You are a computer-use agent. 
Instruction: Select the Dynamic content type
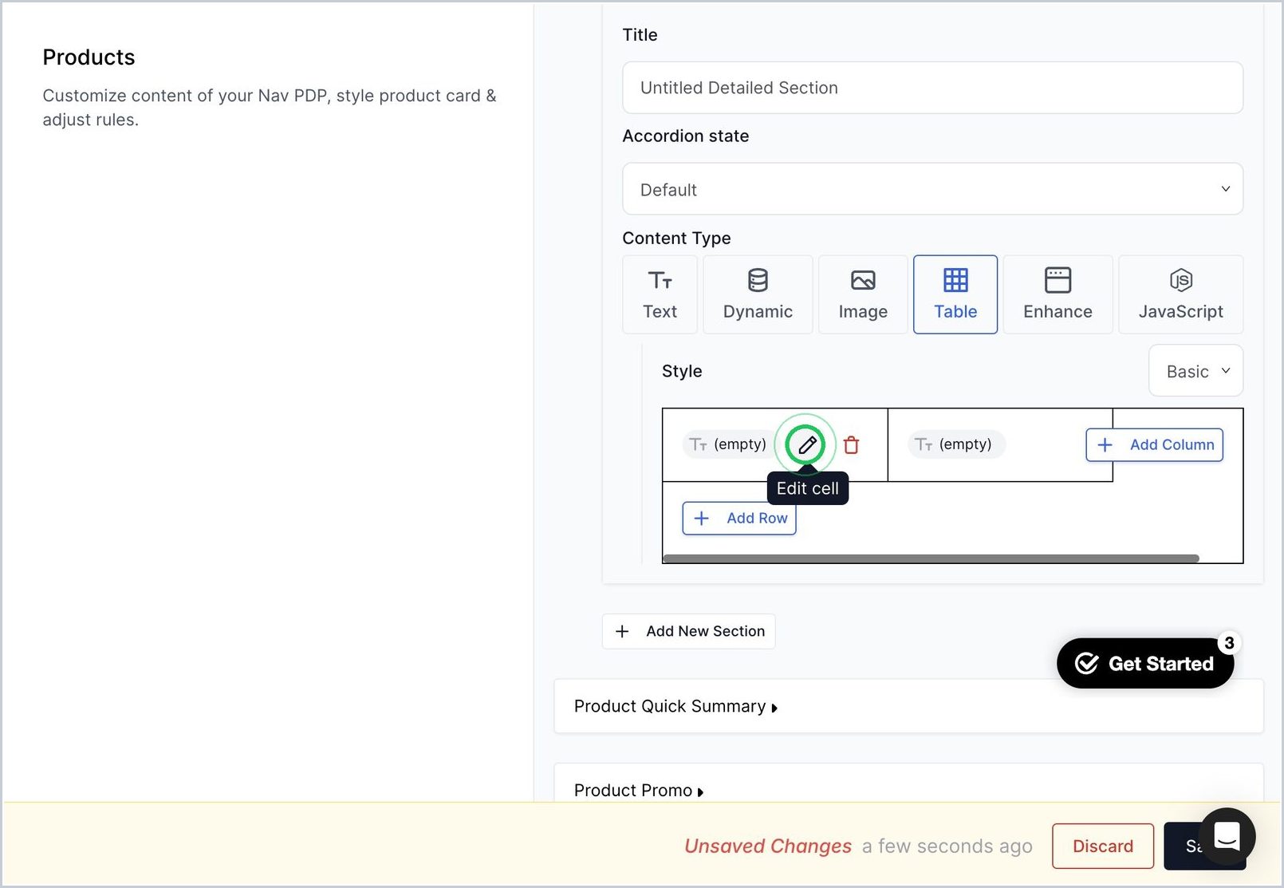[x=758, y=294]
